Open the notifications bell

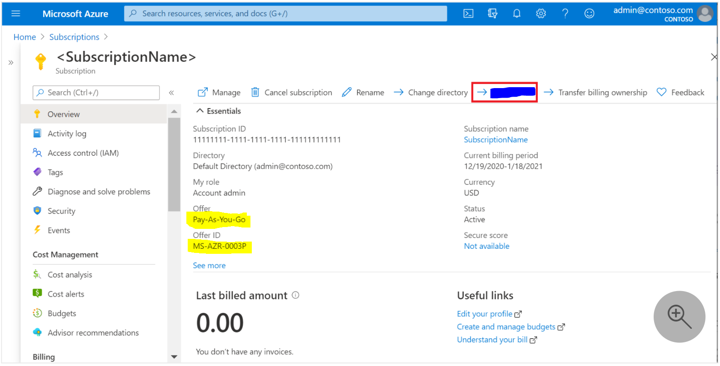(x=517, y=14)
